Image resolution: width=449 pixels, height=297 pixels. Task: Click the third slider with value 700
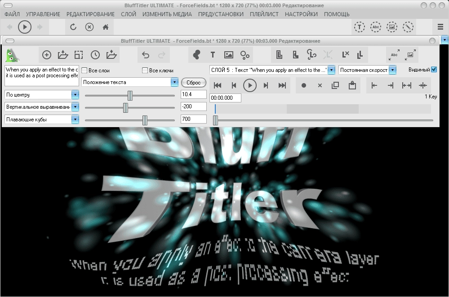[x=130, y=120]
